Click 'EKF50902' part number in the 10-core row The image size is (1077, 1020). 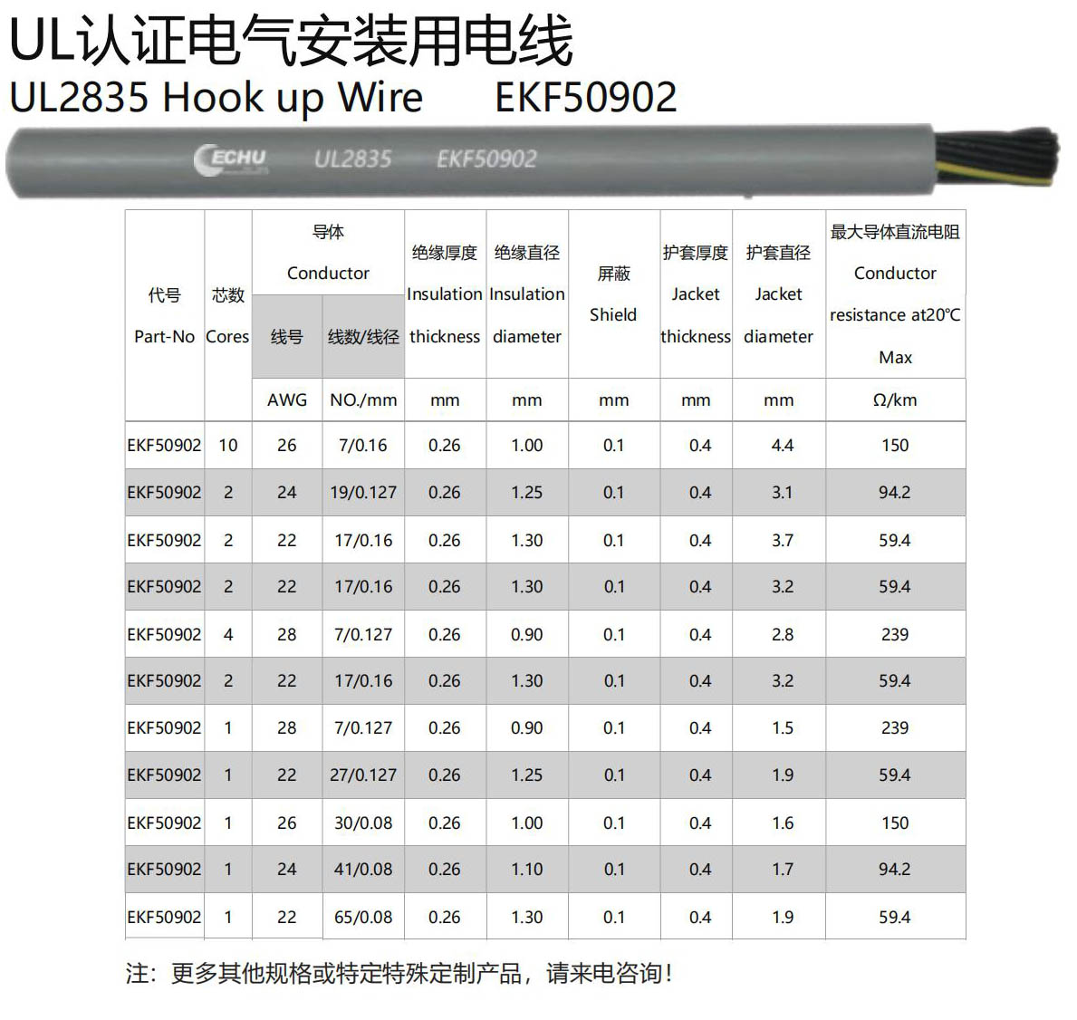click(165, 445)
